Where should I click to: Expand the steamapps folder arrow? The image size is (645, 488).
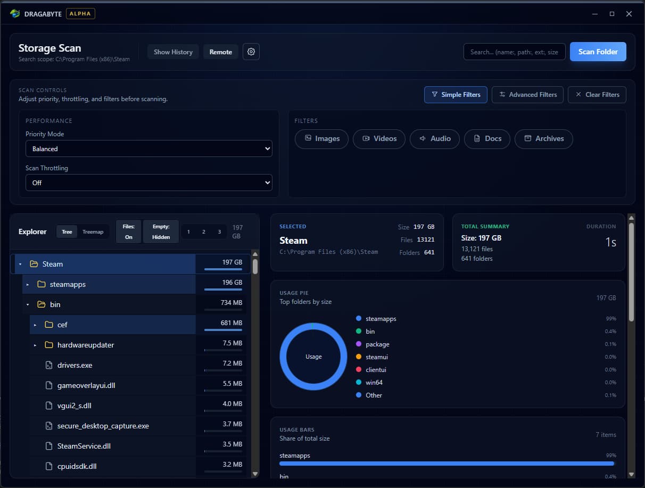tap(28, 284)
